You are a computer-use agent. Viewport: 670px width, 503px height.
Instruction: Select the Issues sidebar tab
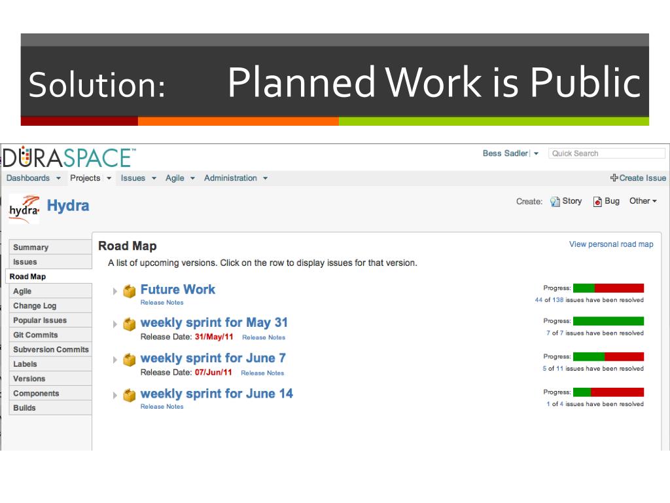click(x=50, y=262)
